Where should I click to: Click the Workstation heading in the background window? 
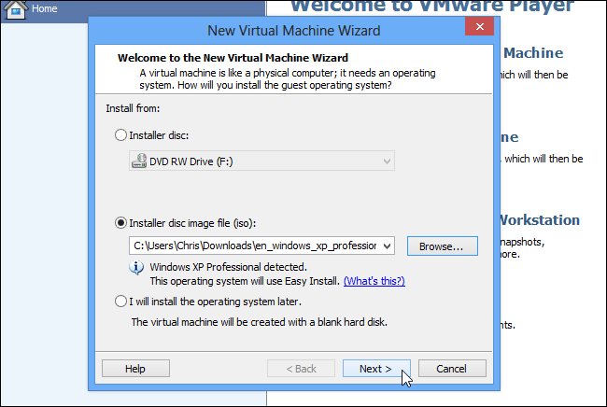click(x=540, y=219)
